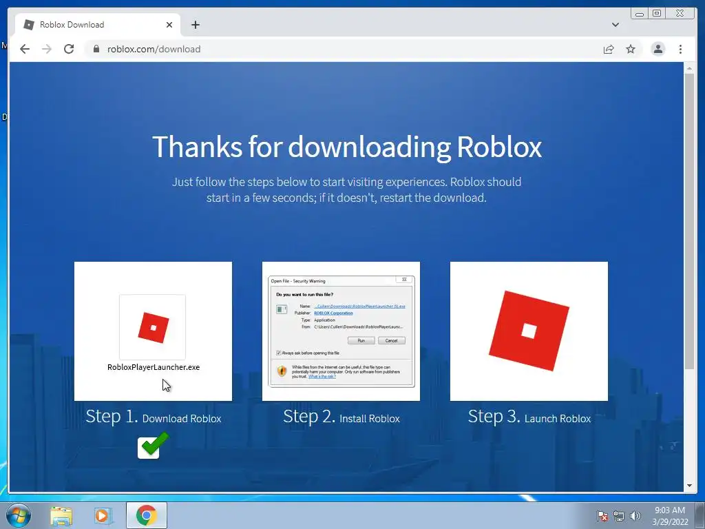
Task: Click the network tray icon
Action: pos(619,516)
